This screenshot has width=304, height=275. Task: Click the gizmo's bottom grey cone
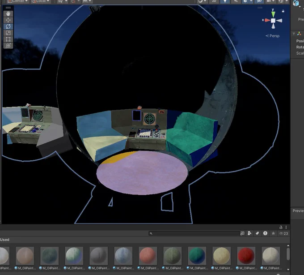click(273, 26)
